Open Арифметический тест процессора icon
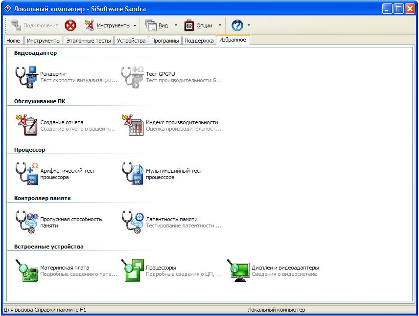 tap(26, 174)
